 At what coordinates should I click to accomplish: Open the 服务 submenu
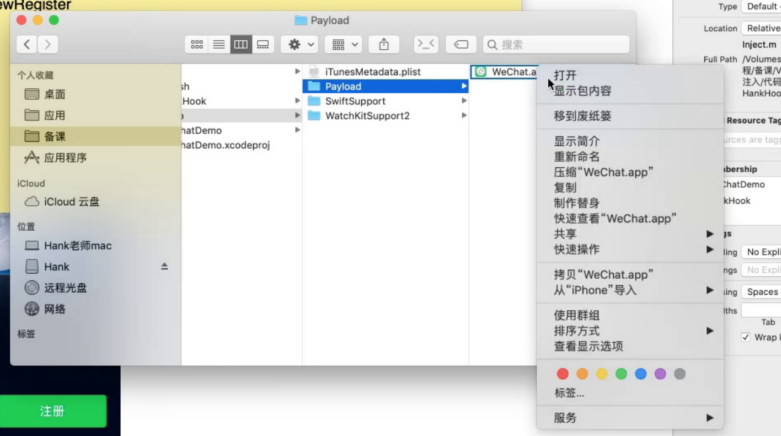pyautogui.click(x=630, y=418)
